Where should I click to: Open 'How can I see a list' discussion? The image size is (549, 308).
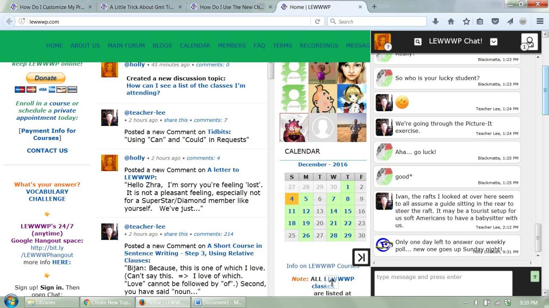pos(186,89)
